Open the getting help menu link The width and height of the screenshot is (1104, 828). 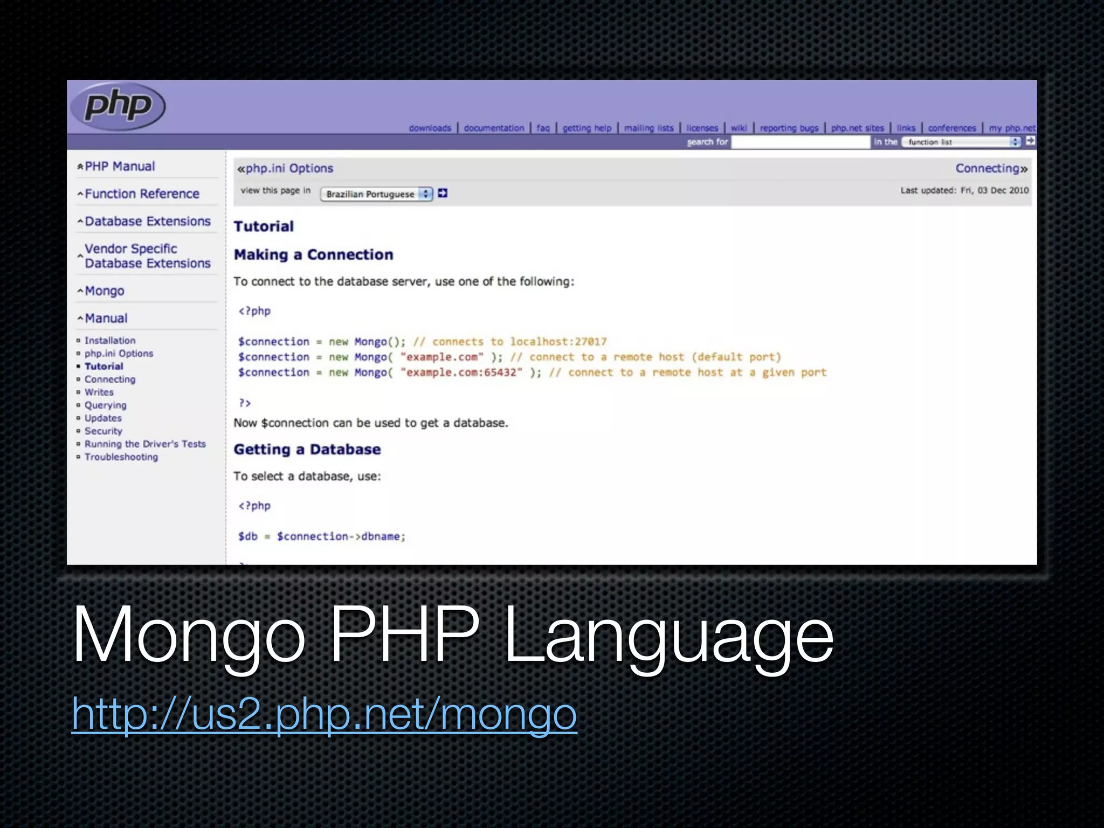tap(587, 128)
